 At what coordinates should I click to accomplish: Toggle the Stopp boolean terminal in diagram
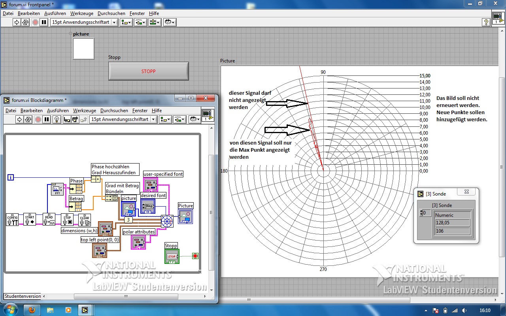pos(172,256)
